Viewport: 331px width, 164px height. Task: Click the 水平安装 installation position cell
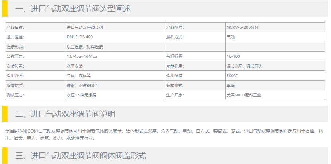(74, 66)
